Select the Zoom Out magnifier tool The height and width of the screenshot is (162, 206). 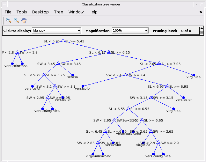click(x=16, y=20)
